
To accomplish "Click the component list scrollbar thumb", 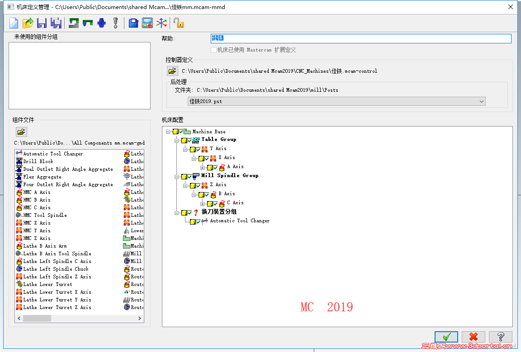I will pos(37,318).
